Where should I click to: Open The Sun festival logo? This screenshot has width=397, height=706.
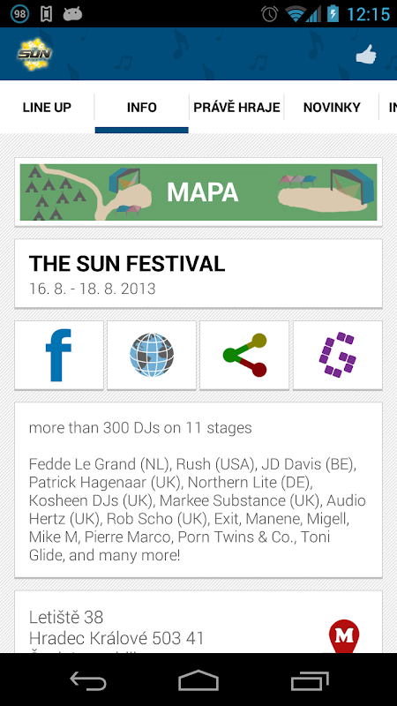tap(34, 54)
